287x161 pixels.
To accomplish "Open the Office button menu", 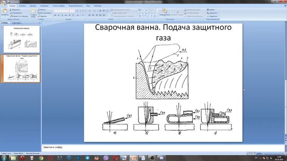I will click(x=3, y=3).
